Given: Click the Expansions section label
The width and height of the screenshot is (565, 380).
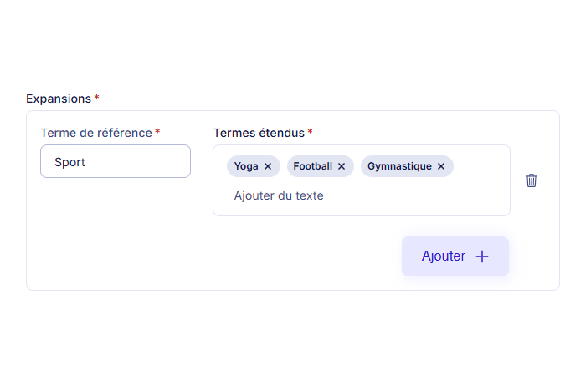Looking at the screenshot, I should [59, 99].
